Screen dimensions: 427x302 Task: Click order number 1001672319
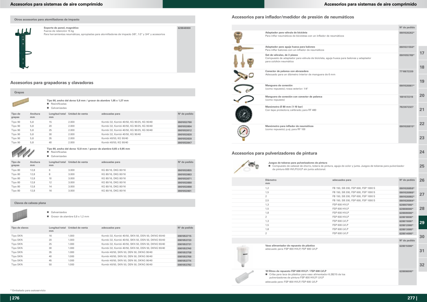point(406,97)
